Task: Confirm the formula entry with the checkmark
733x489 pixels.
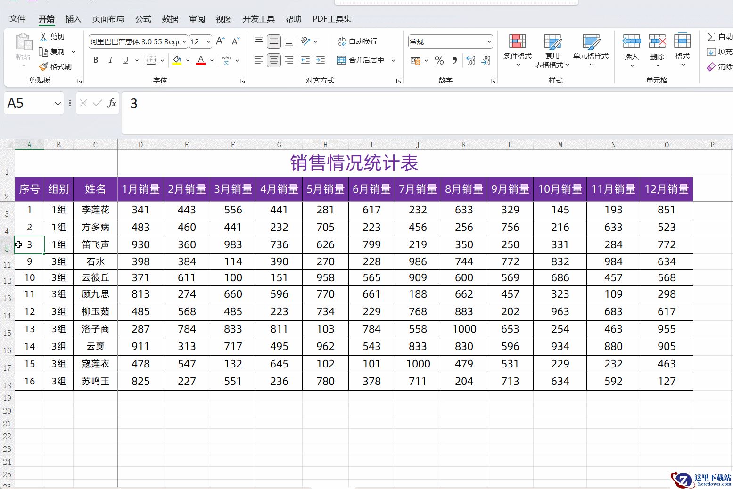Action: click(98, 103)
